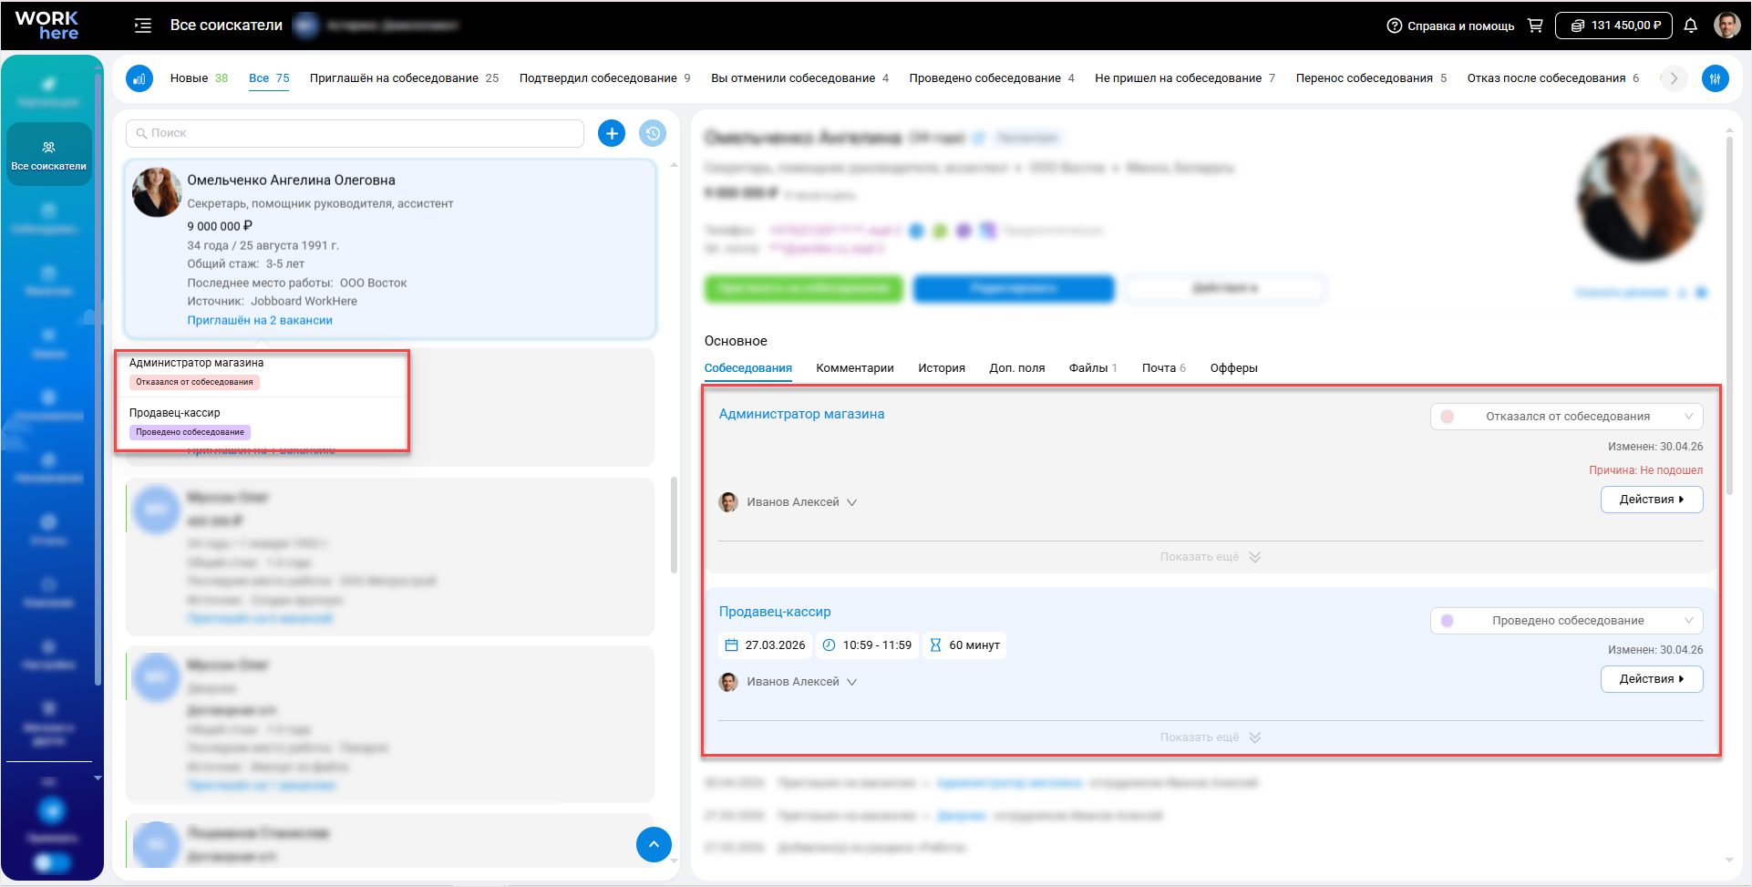Viewport: 1752px width, 887px height.
Task: Open the filter settings icon at the status bar end
Action: click(1715, 78)
